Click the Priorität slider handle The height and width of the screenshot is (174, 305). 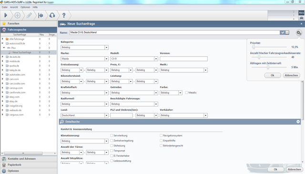[254, 47]
